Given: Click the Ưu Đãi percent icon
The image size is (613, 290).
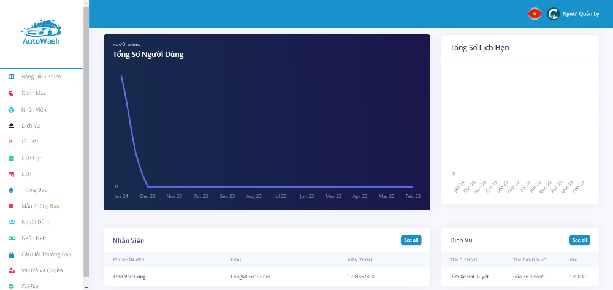Looking at the screenshot, I should coord(11,142).
